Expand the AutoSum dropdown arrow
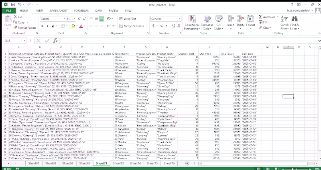The height and width of the screenshot is (170, 321). pos(278,17)
